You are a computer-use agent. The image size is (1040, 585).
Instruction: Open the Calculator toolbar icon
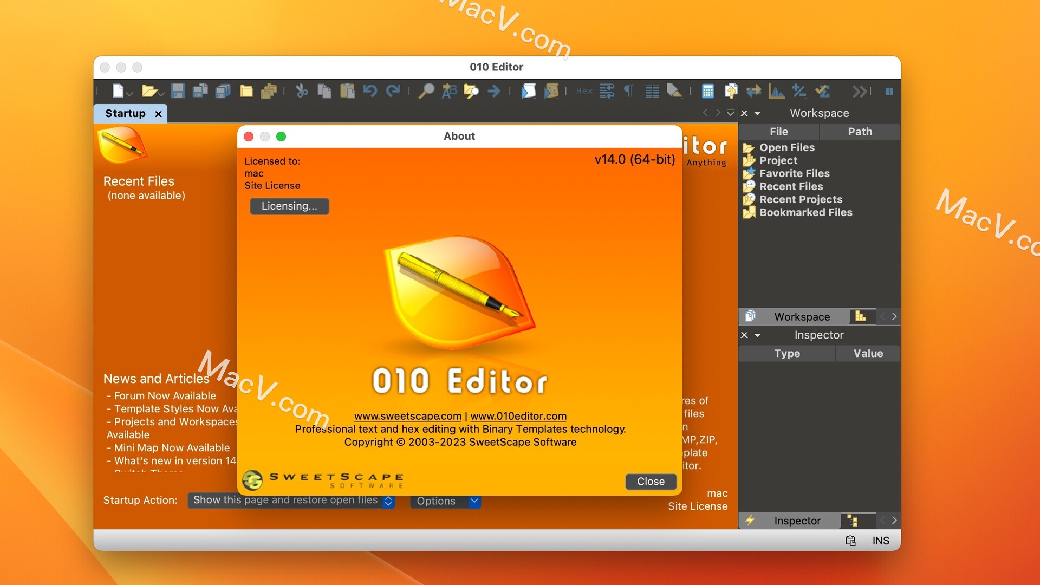tap(707, 91)
